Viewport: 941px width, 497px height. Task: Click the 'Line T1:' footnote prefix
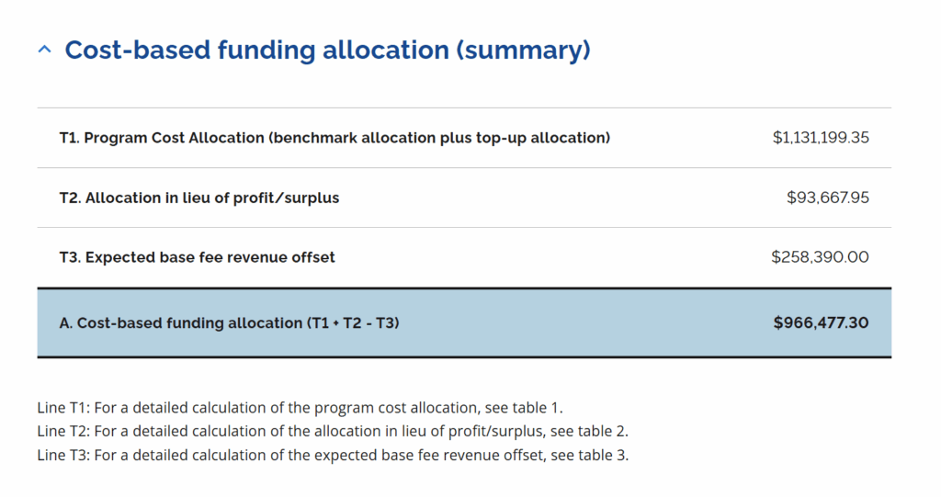[x=63, y=408]
